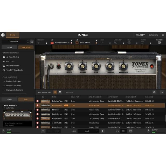Click the GAIN knob on the amp

pos(69,66)
